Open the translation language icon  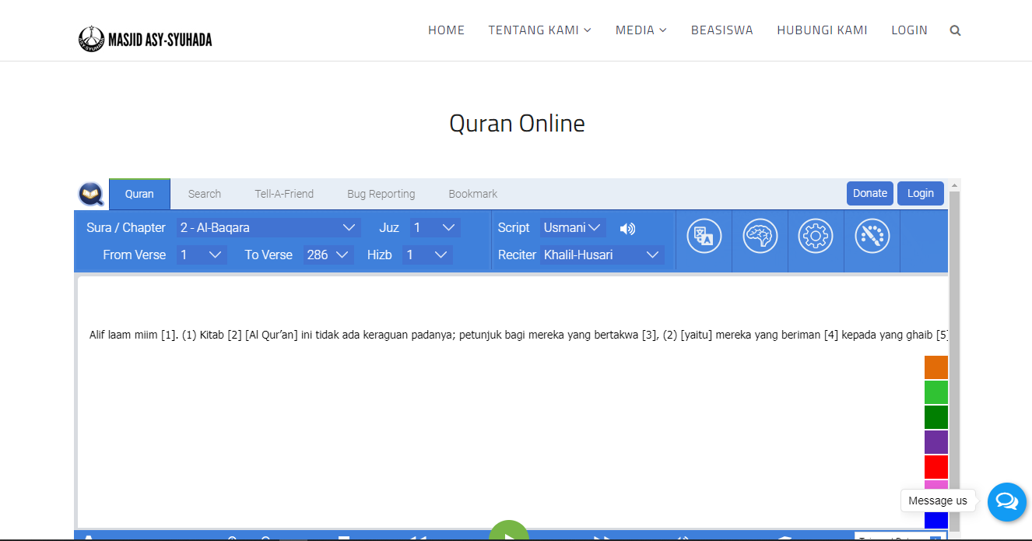point(704,235)
